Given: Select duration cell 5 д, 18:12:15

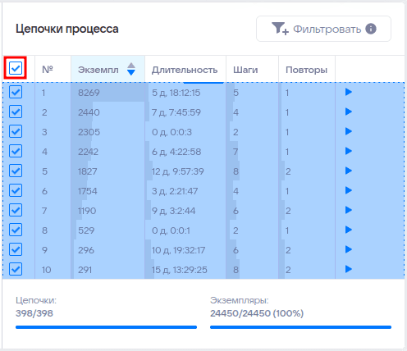Looking at the screenshot, I should pyautogui.click(x=176, y=93).
